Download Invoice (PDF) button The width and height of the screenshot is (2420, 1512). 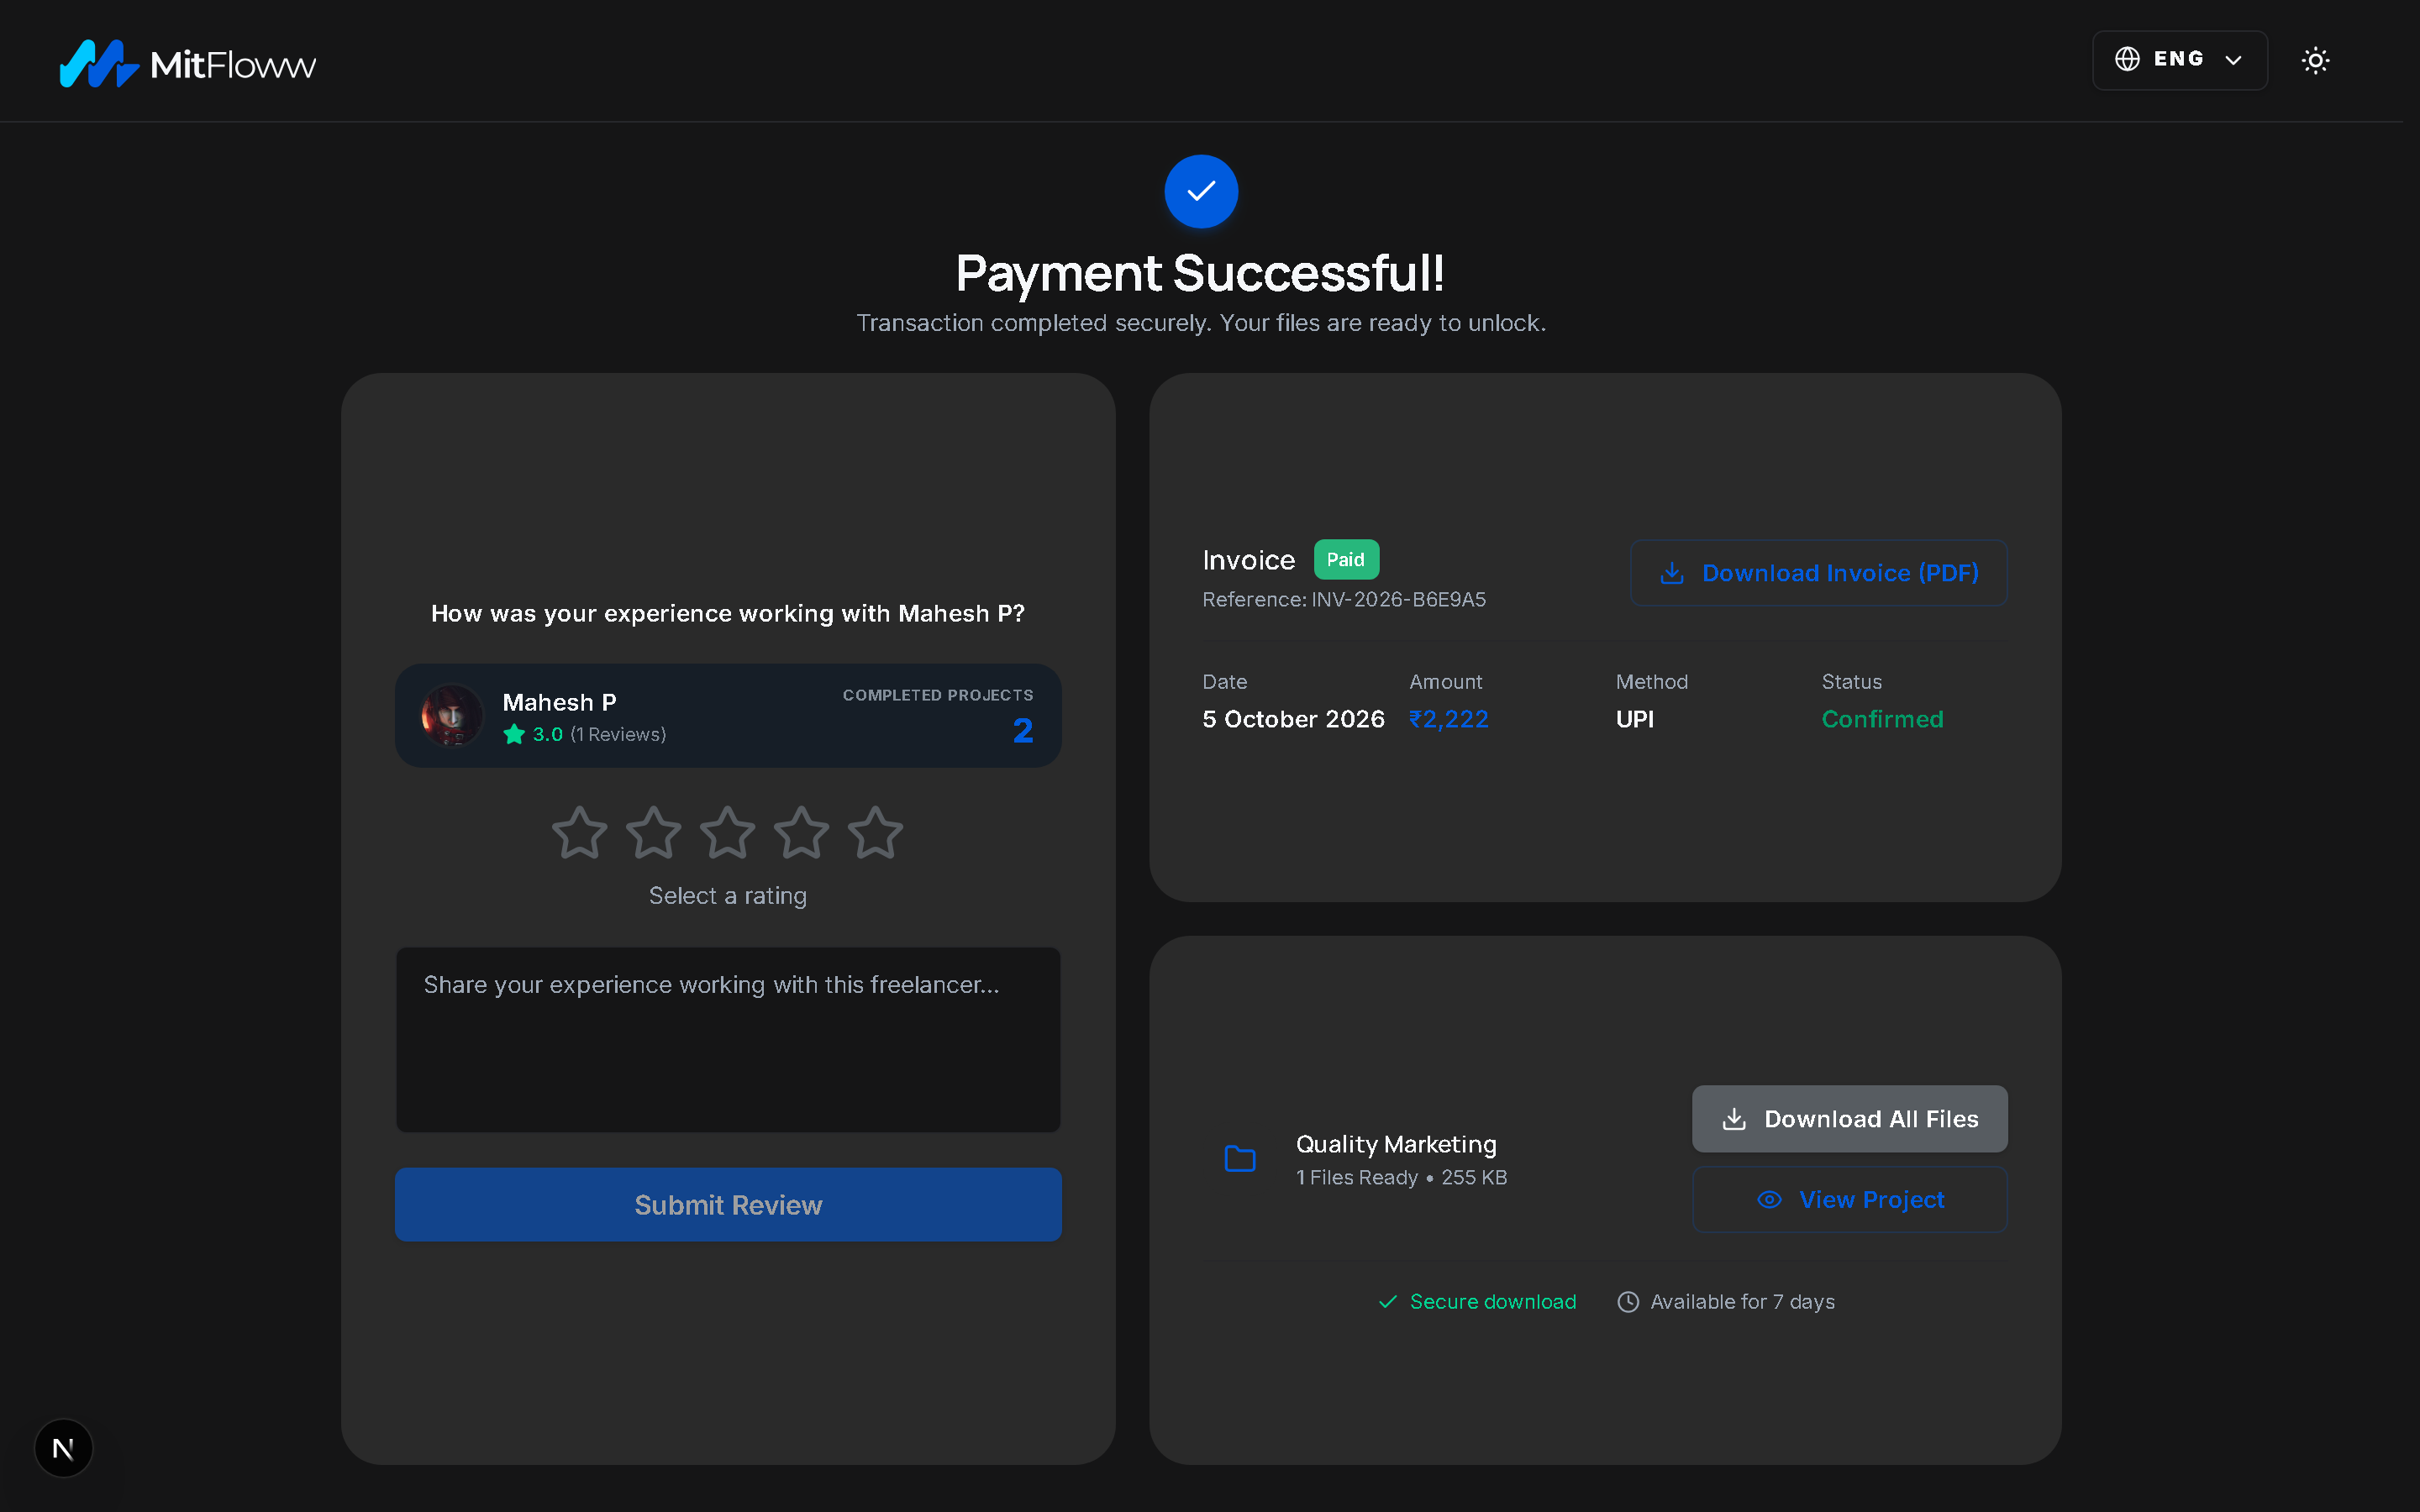pyautogui.click(x=1818, y=573)
